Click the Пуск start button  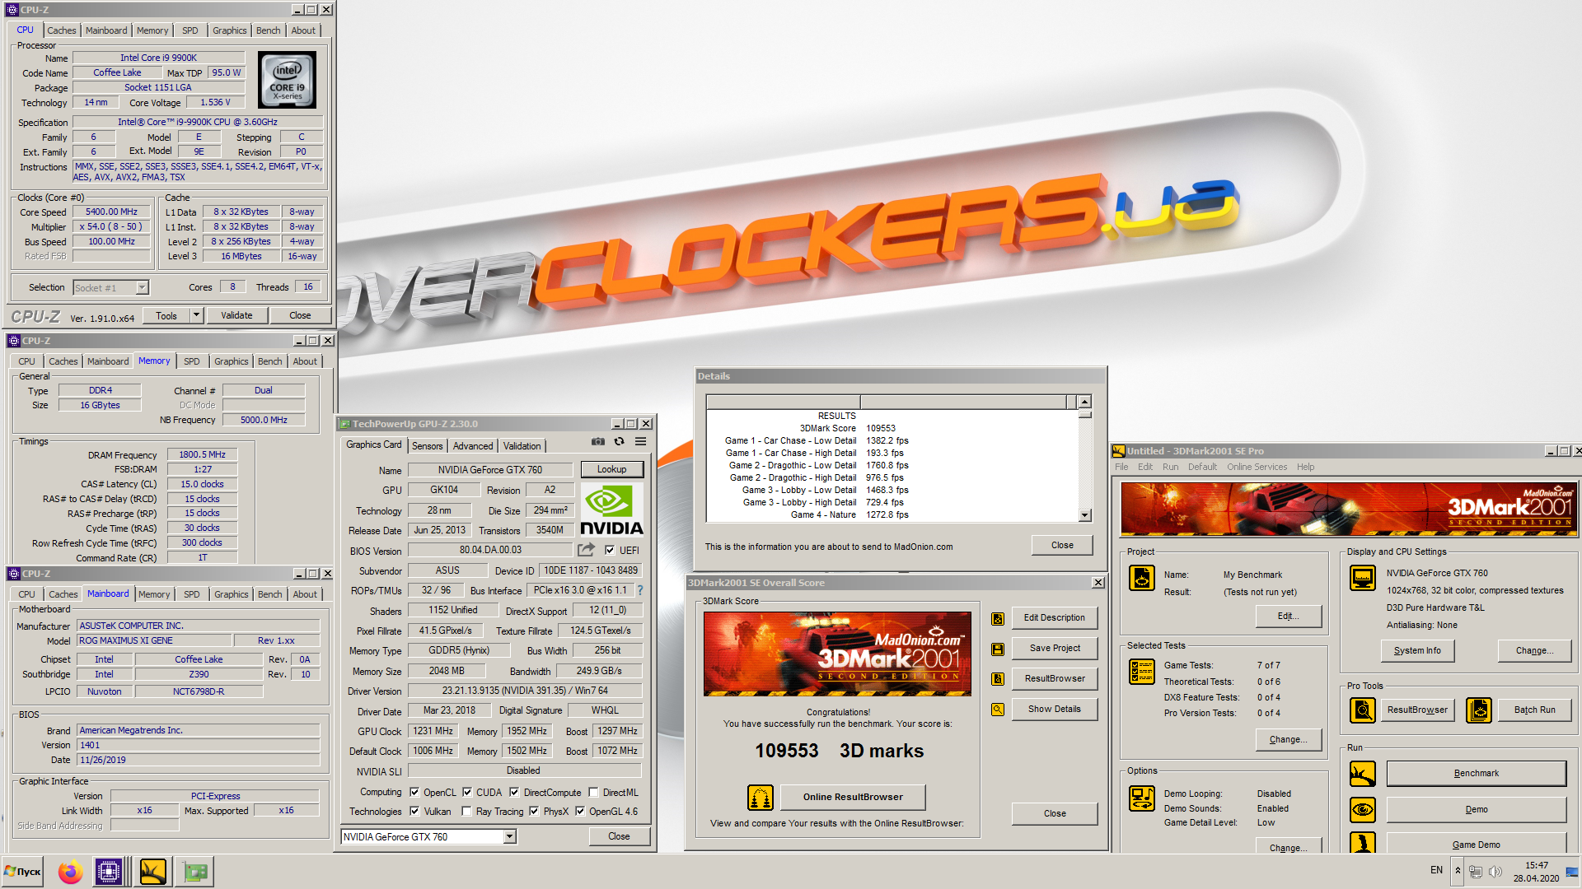click(x=23, y=872)
